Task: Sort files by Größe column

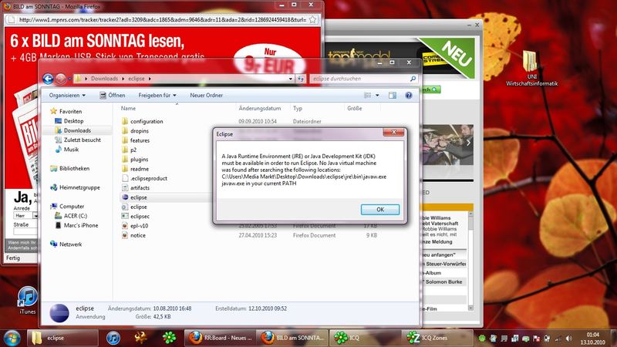Action: coord(355,108)
